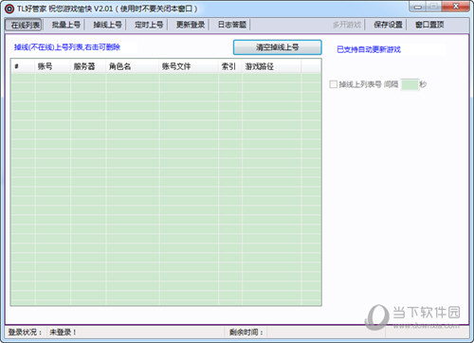Click the 已支持自动更新游戏 blue text
474x343 pixels.
(369, 49)
